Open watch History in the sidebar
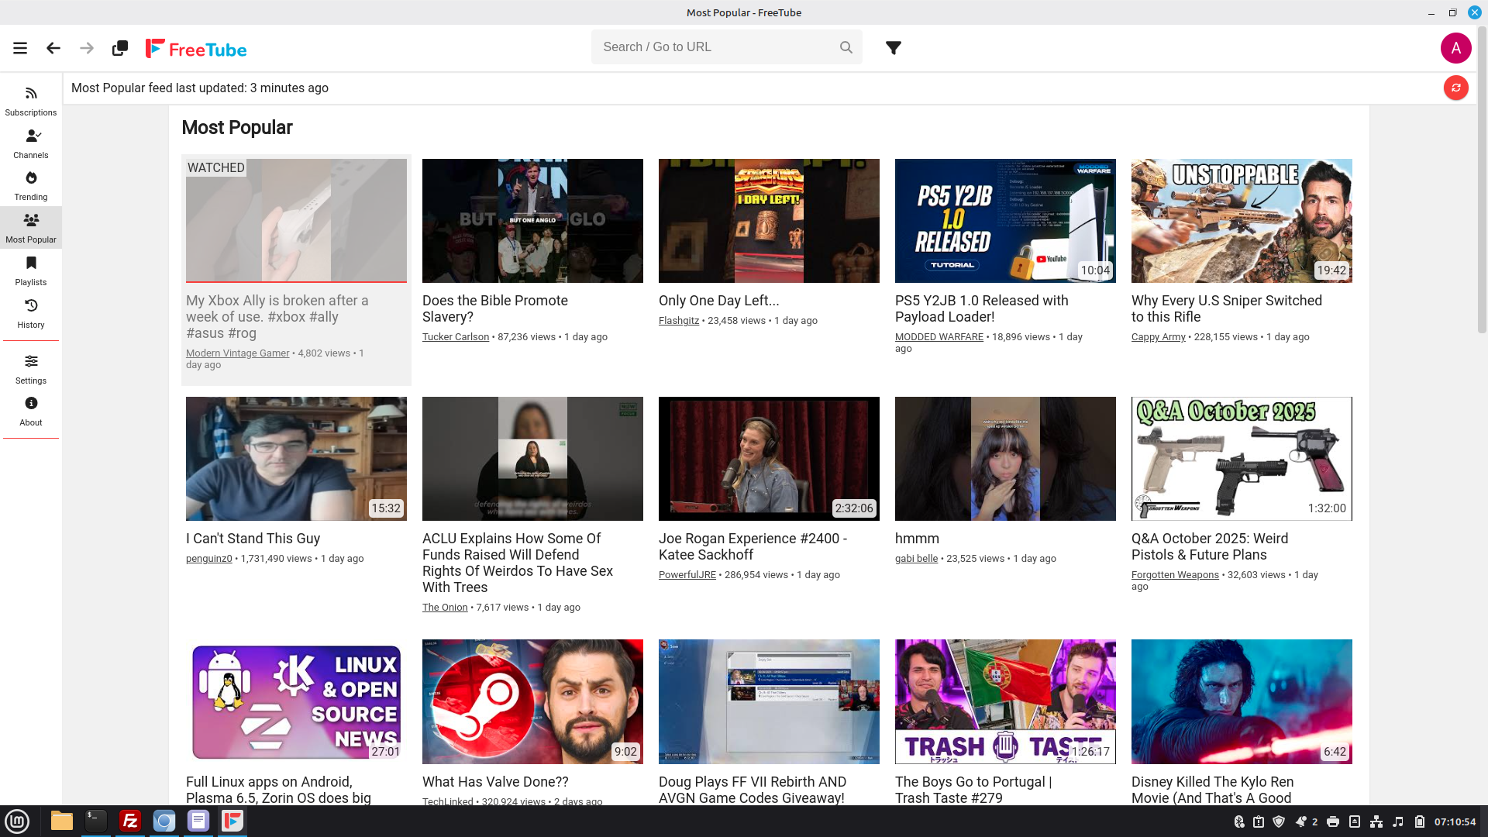 pos(31,313)
